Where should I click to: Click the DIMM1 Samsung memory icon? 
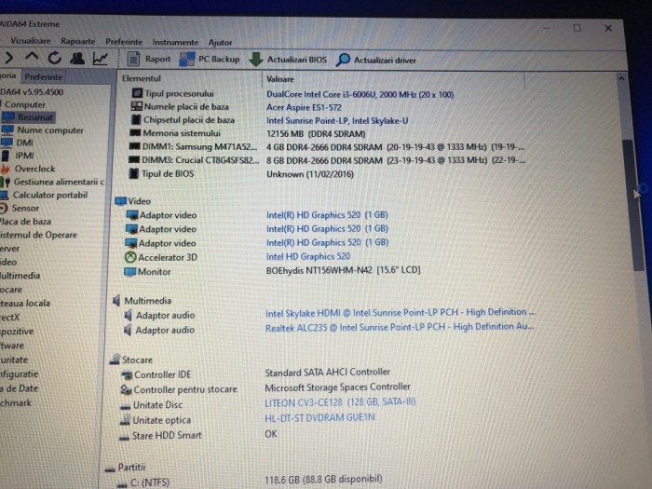click(x=134, y=146)
